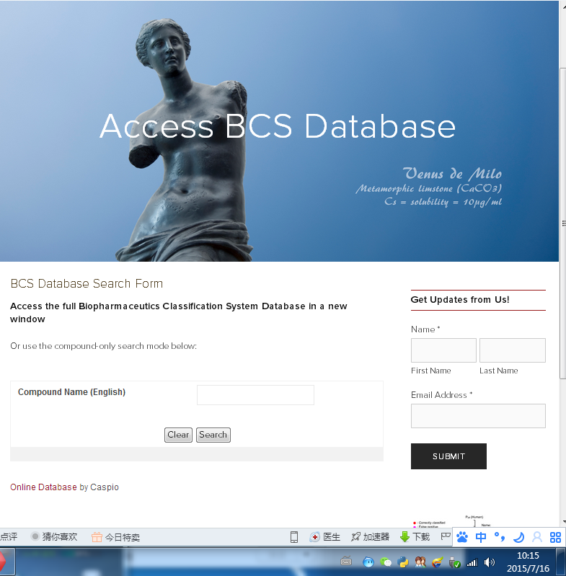Click the speaker volume tray icon
566x576 pixels.
pos(490,562)
